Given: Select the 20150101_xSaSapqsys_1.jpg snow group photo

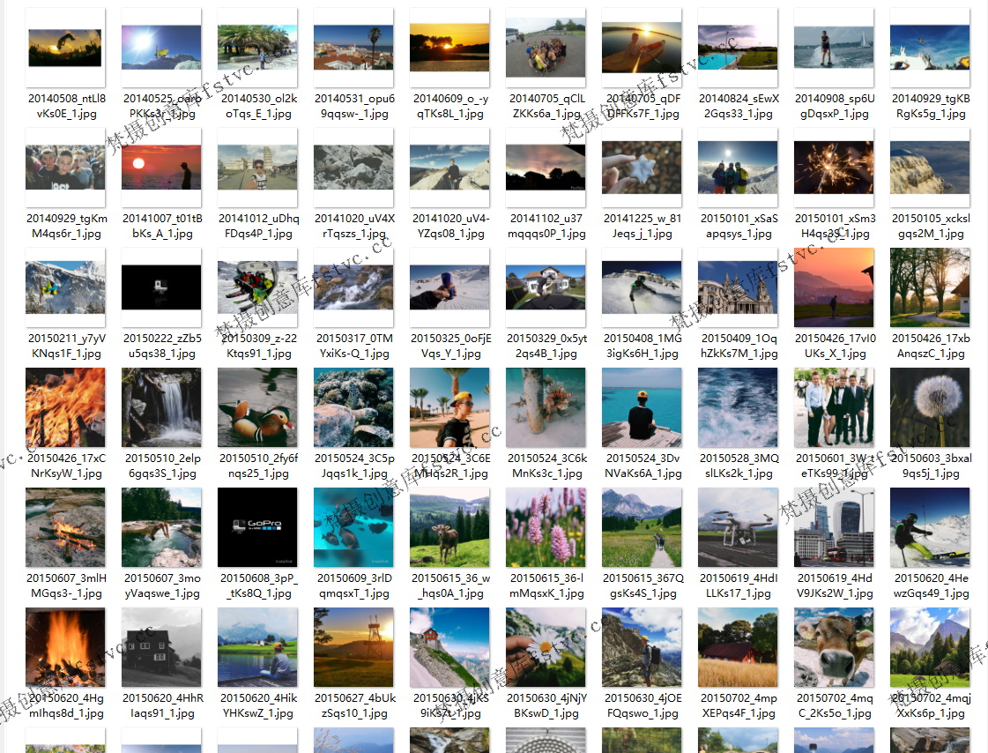Looking at the screenshot, I should (738, 168).
